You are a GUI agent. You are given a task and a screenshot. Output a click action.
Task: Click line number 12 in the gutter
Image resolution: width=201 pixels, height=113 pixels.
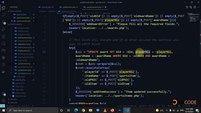click(44, 52)
